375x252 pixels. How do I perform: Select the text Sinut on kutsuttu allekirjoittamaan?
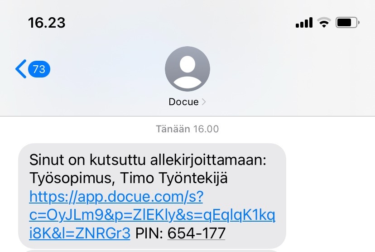click(x=148, y=160)
